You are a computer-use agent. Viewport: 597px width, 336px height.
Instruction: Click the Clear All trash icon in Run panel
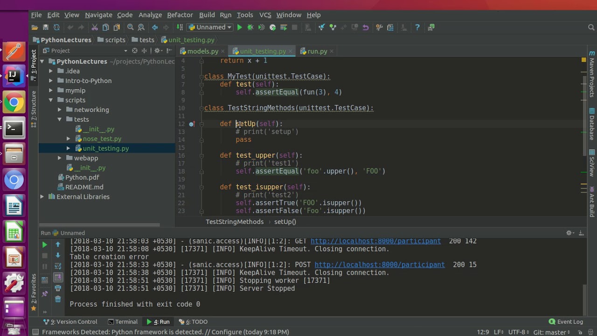[x=58, y=299]
